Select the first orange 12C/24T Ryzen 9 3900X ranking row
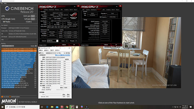Screen dimensions: 194x109 [x=19, y=49]
